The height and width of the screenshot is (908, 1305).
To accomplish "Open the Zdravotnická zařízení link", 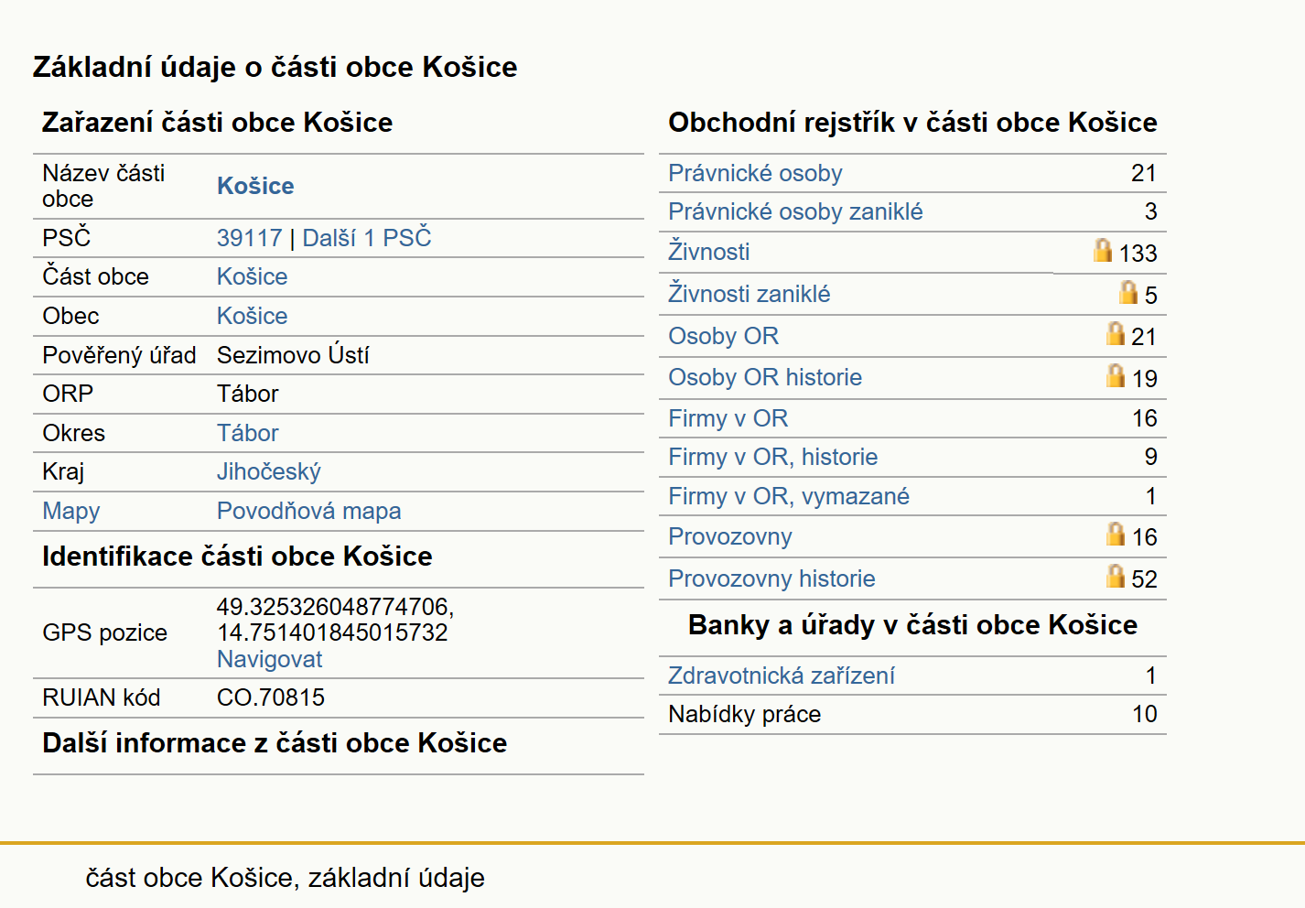I will 782,676.
